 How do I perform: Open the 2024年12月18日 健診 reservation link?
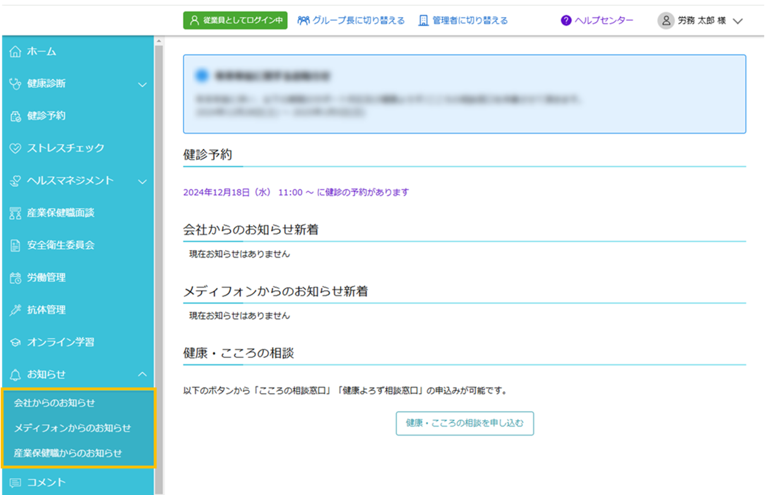(296, 192)
